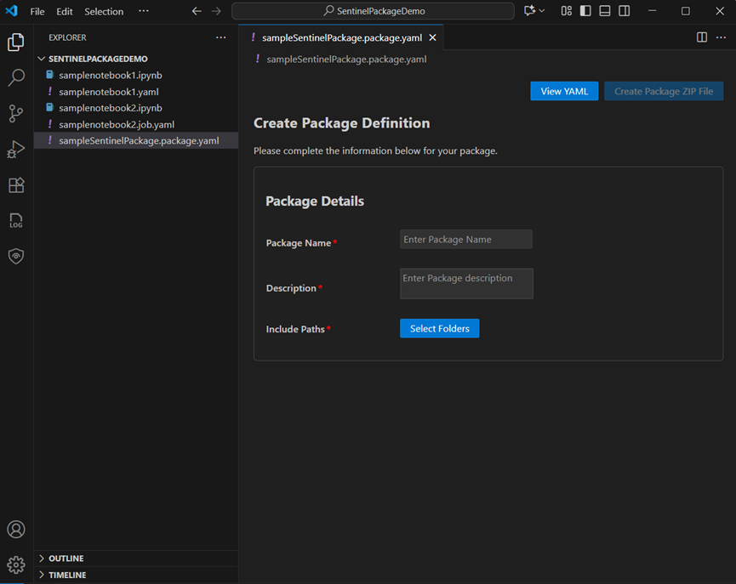Open the Manage settings gear
The width and height of the screenshot is (736, 584).
(x=15, y=563)
